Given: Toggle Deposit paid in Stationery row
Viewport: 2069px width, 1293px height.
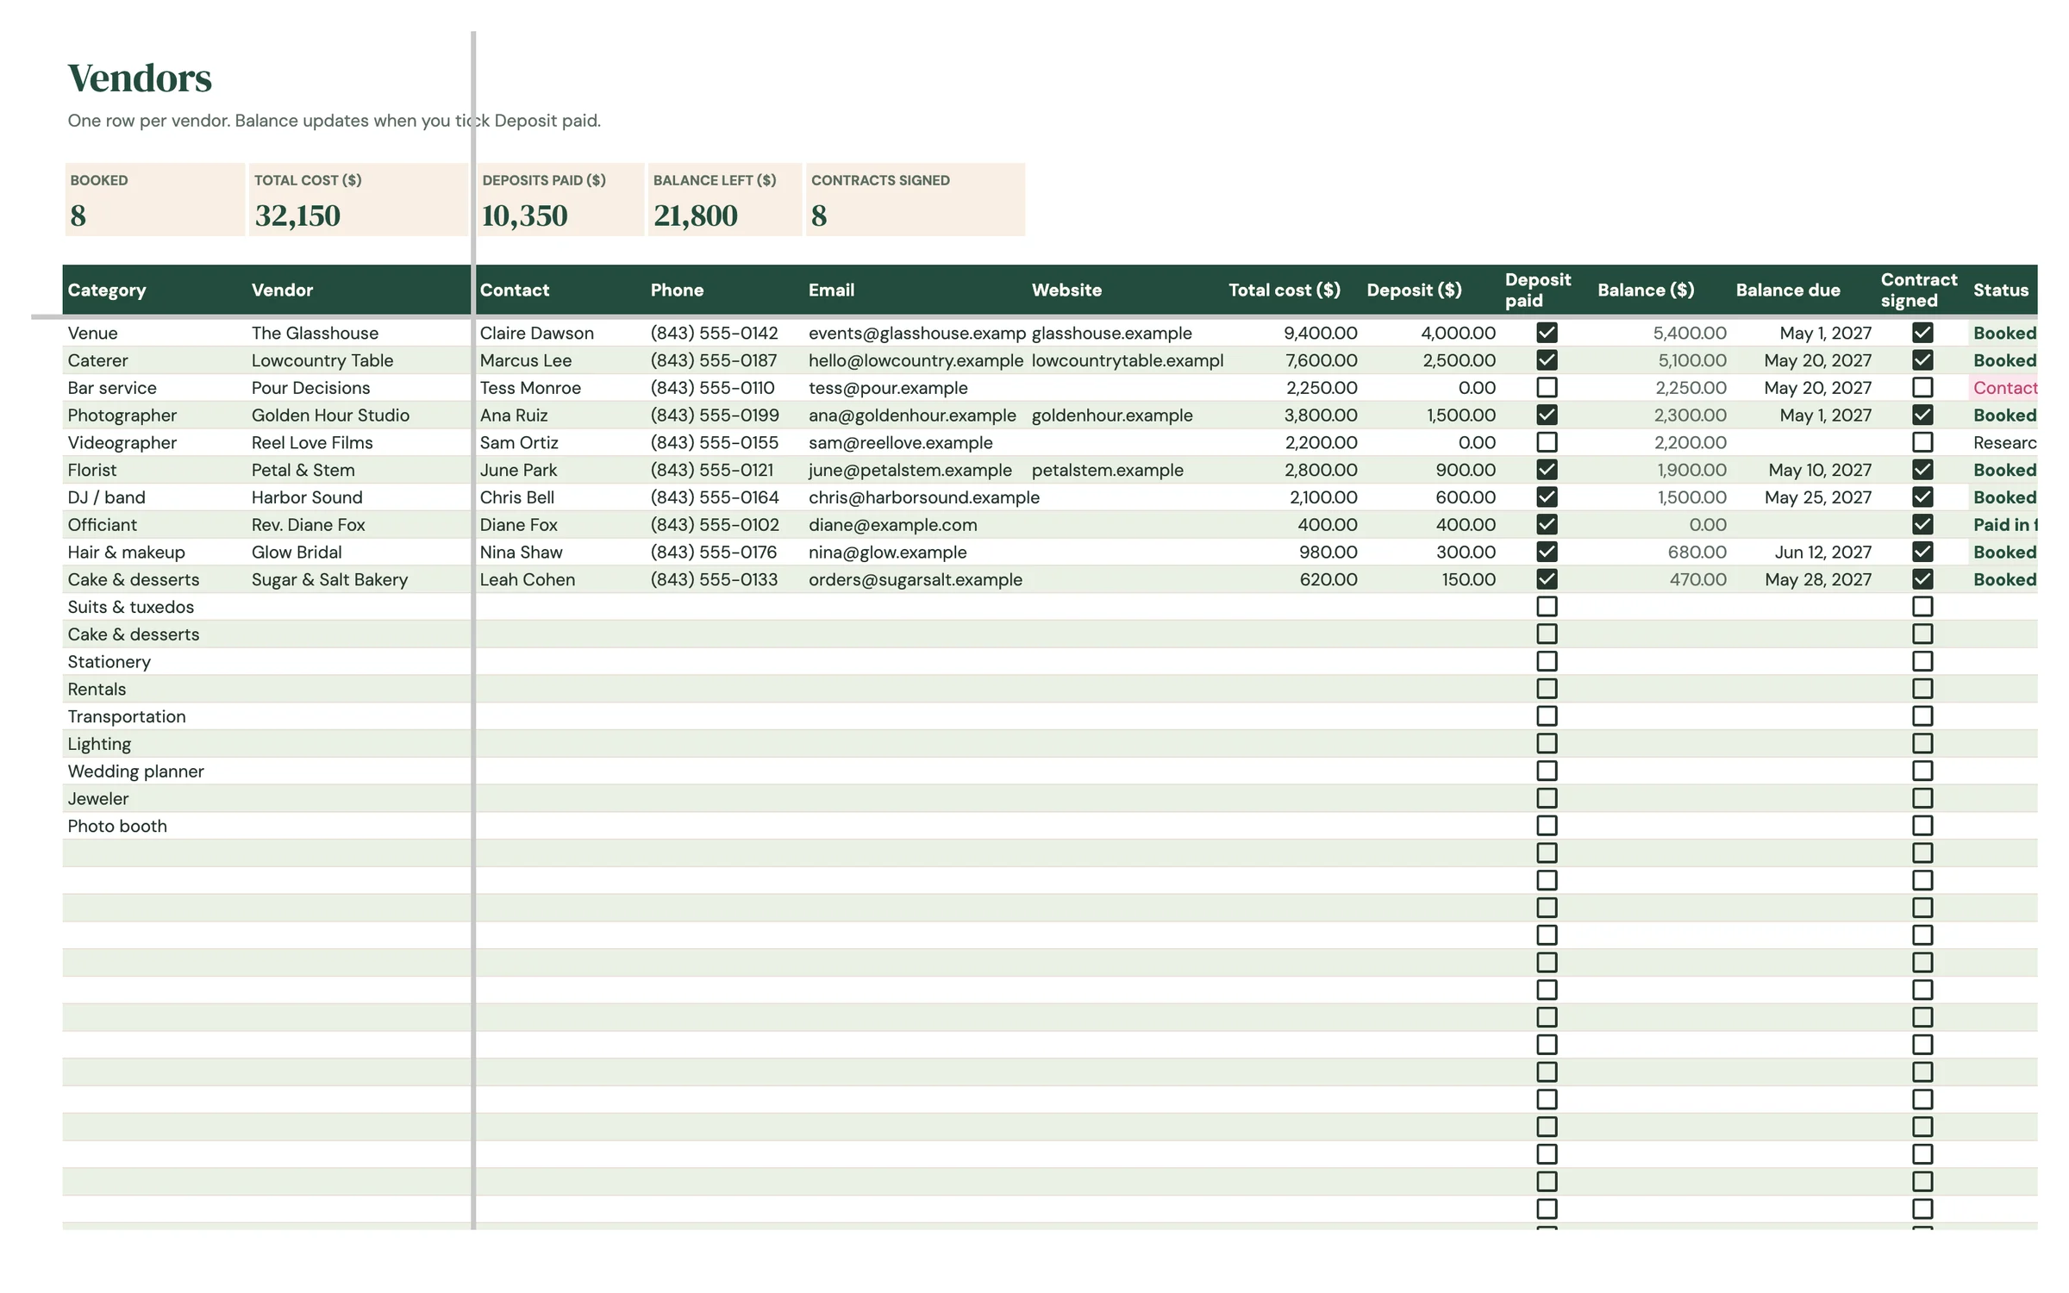Looking at the screenshot, I should (1547, 661).
